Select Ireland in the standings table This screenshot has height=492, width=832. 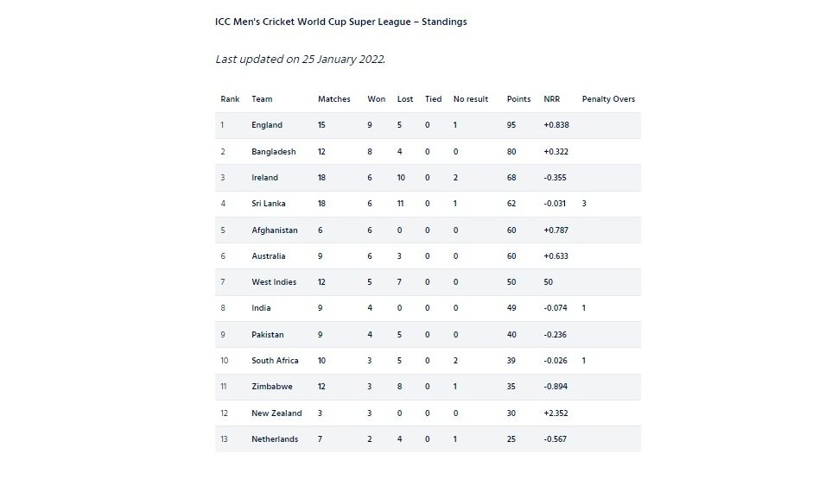point(264,178)
